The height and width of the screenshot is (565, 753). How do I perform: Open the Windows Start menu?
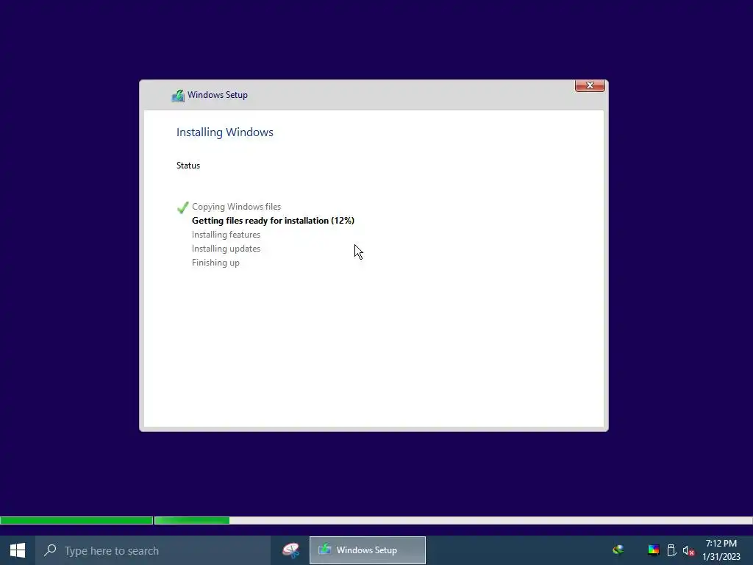tap(18, 550)
